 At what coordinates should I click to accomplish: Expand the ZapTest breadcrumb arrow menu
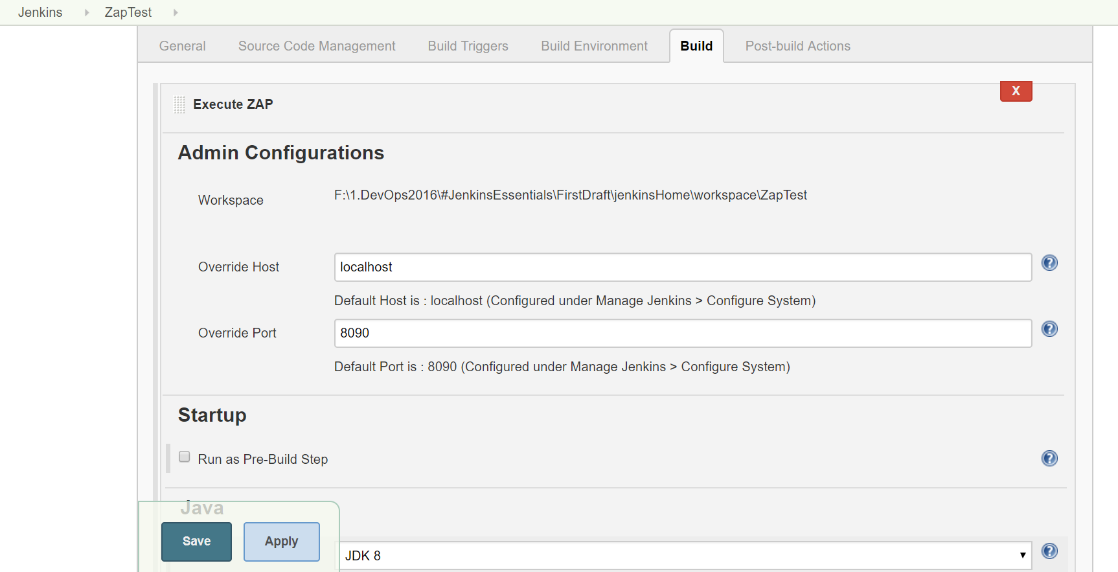[x=175, y=12]
